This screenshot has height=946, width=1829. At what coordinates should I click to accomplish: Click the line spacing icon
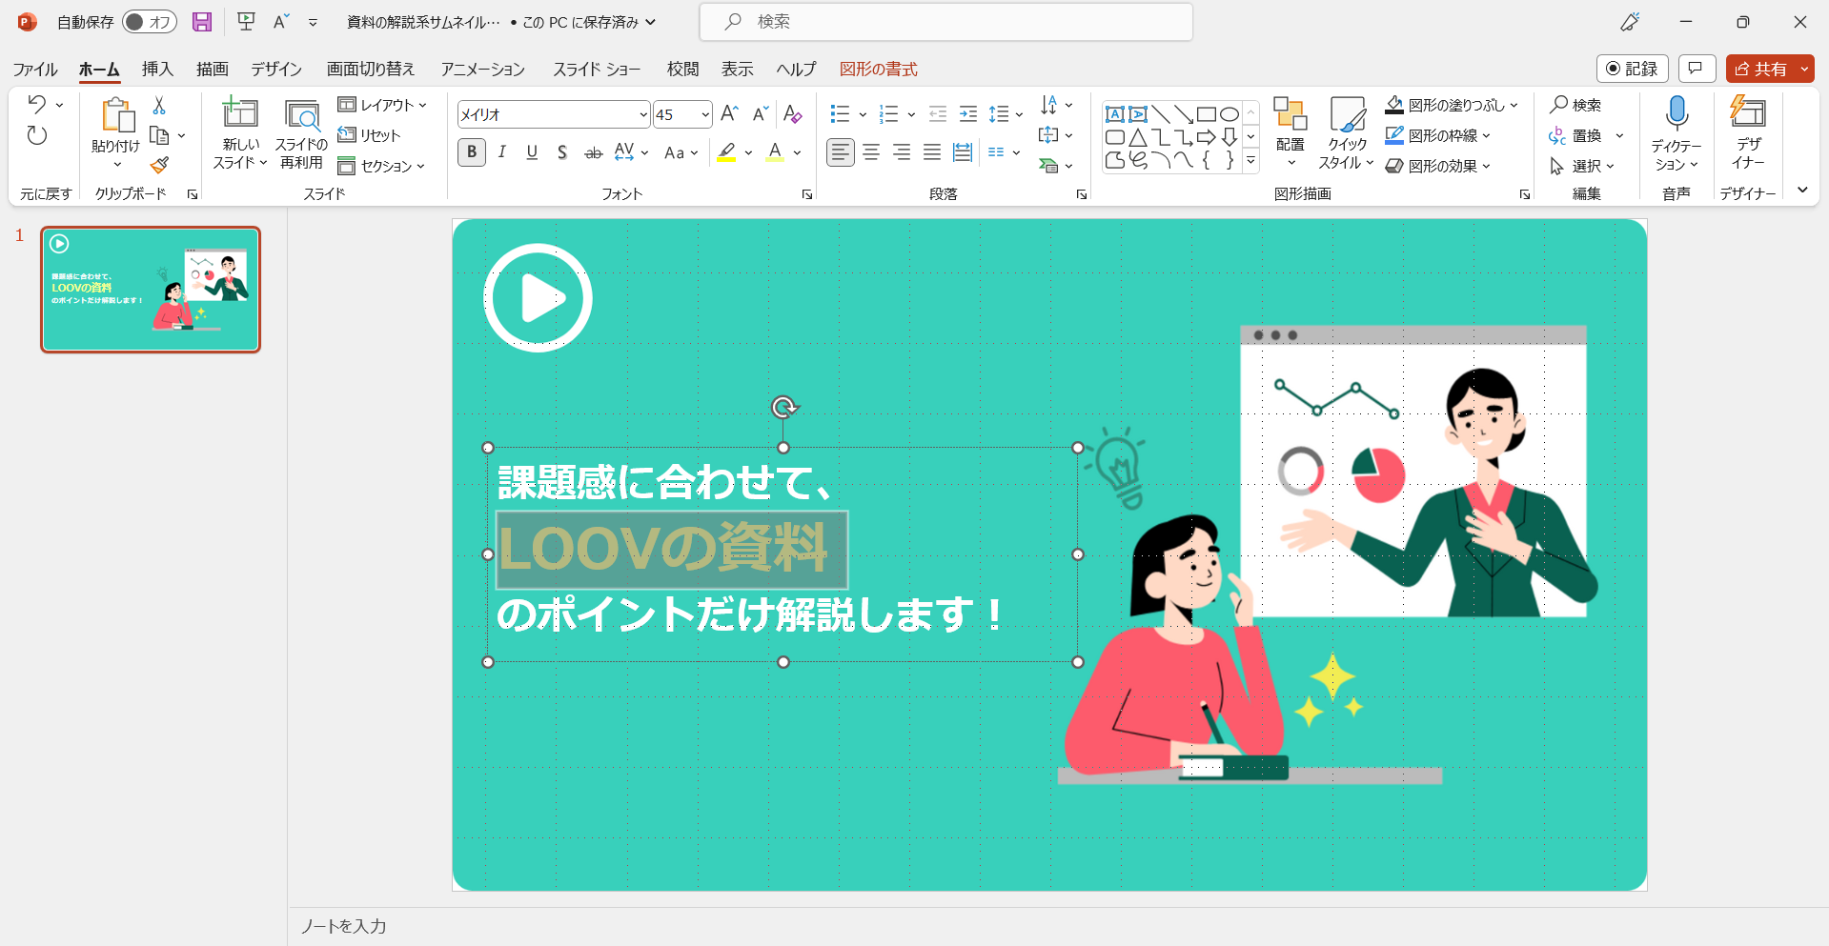point(999,114)
